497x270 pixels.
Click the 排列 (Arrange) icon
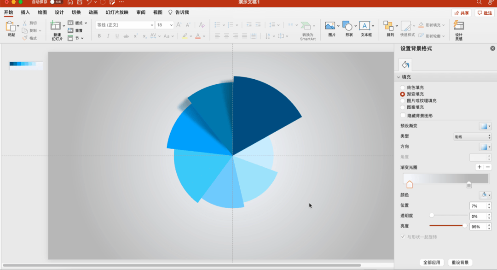(x=389, y=26)
